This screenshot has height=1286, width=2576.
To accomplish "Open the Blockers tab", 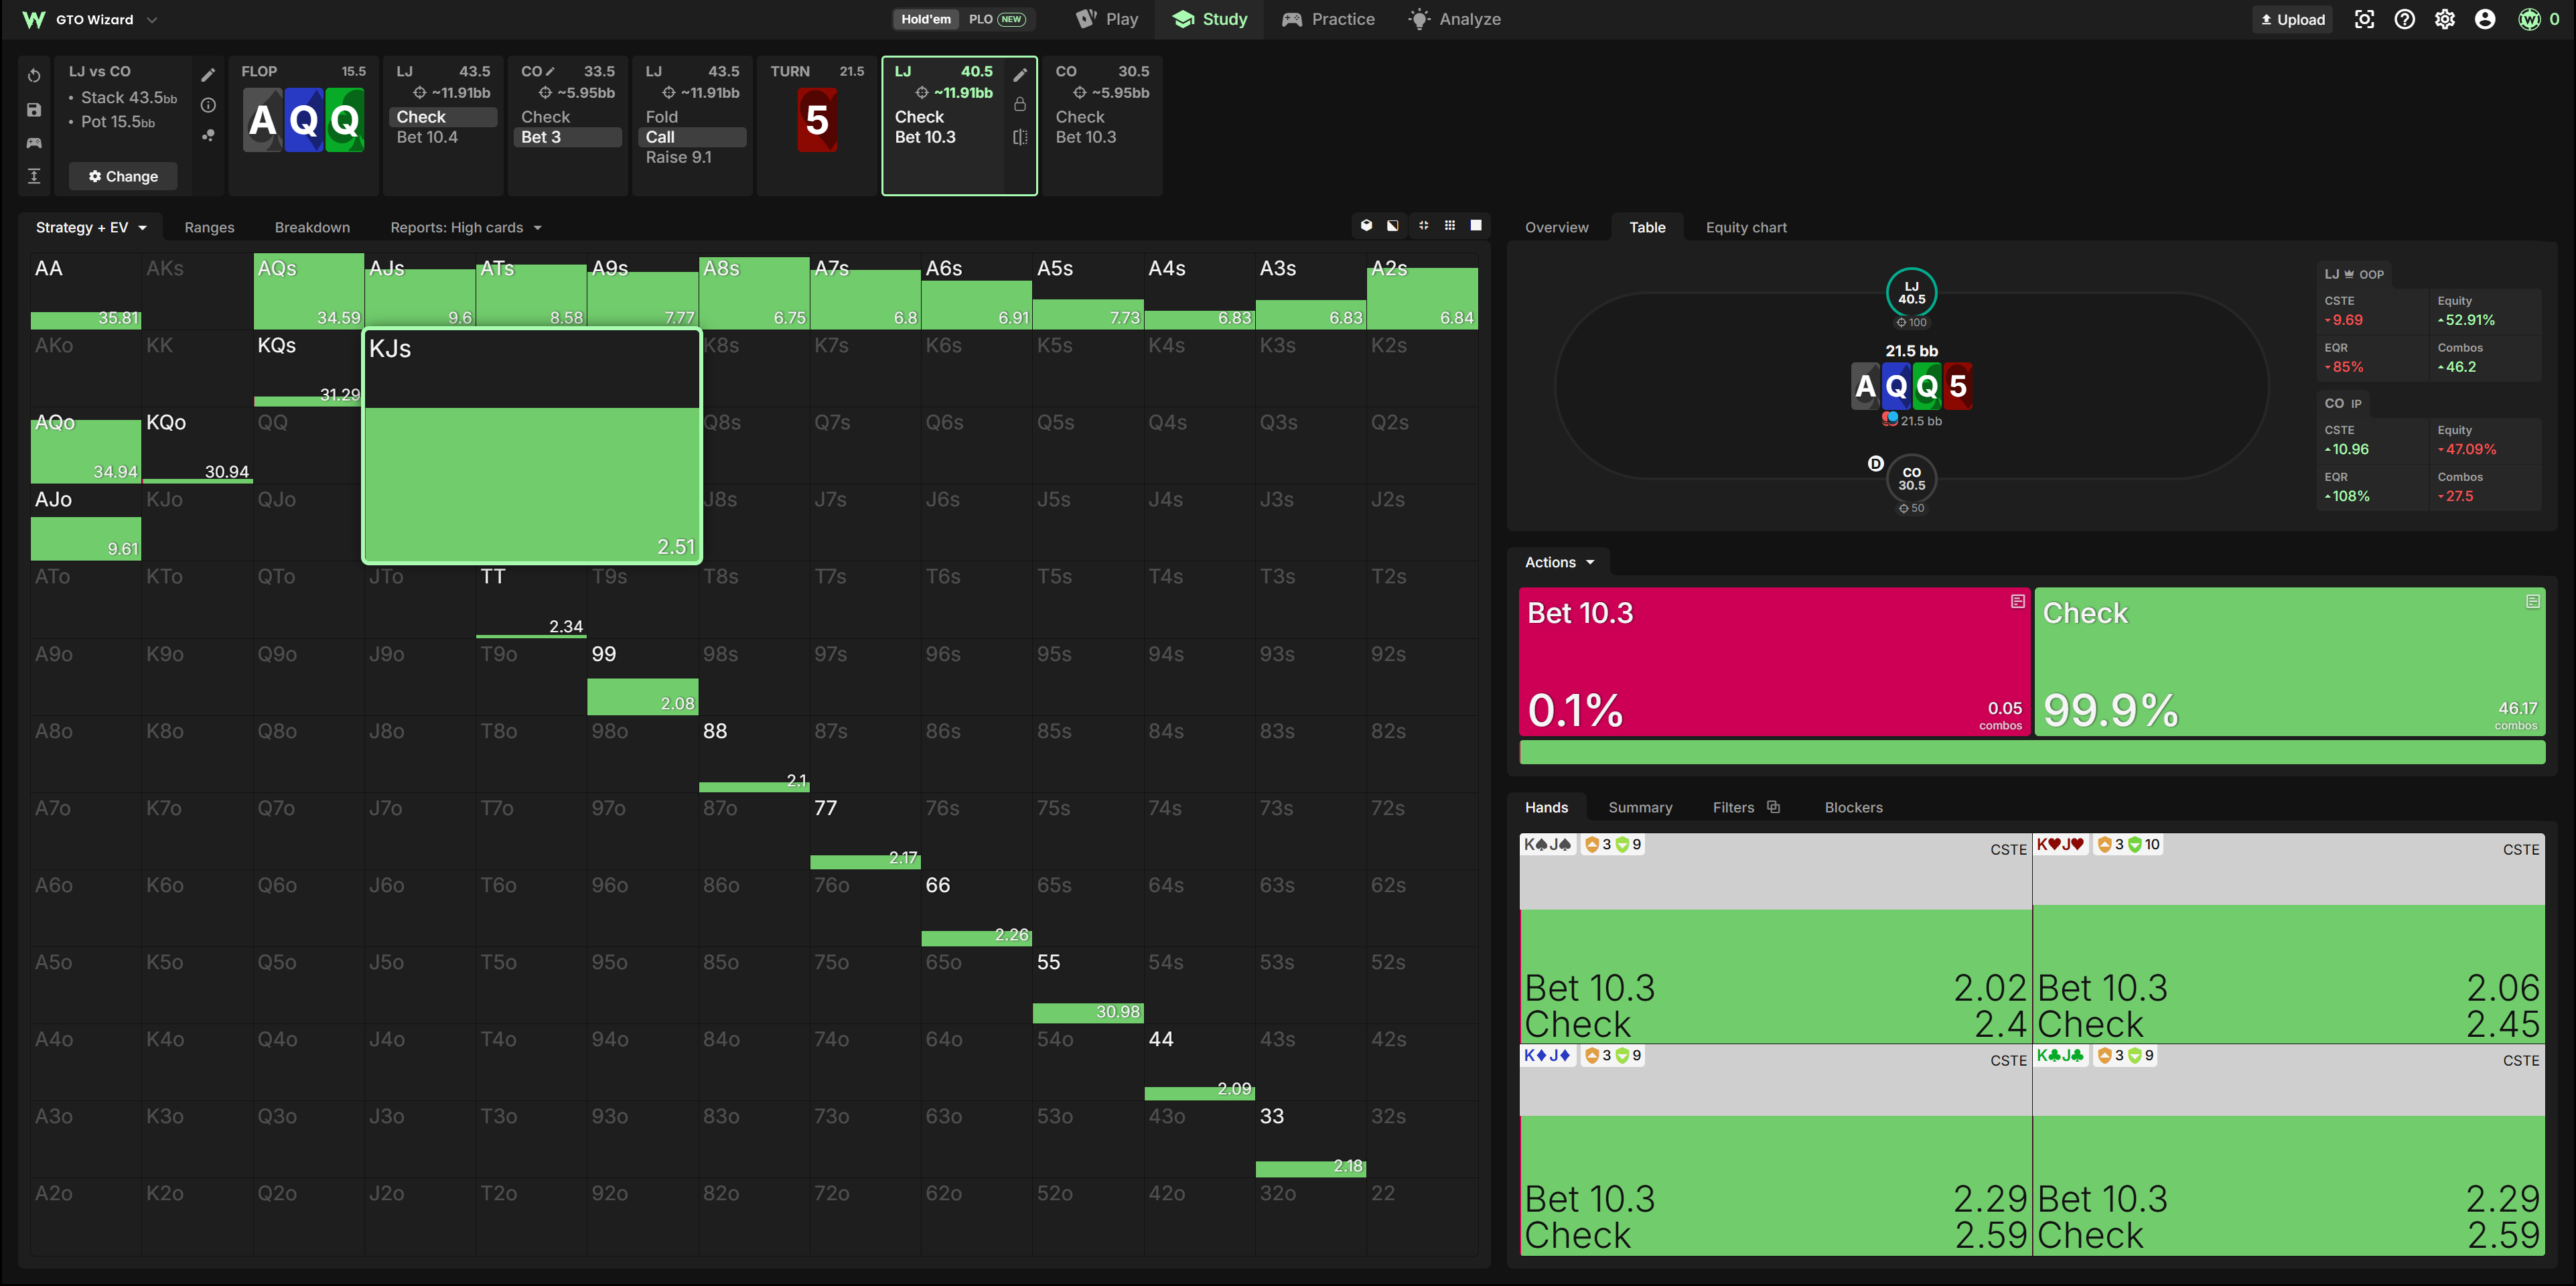I will (x=1853, y=808).
